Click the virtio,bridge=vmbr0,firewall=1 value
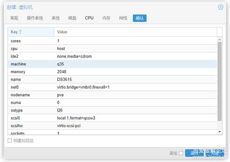230x162 pixels. coord(83,87)
